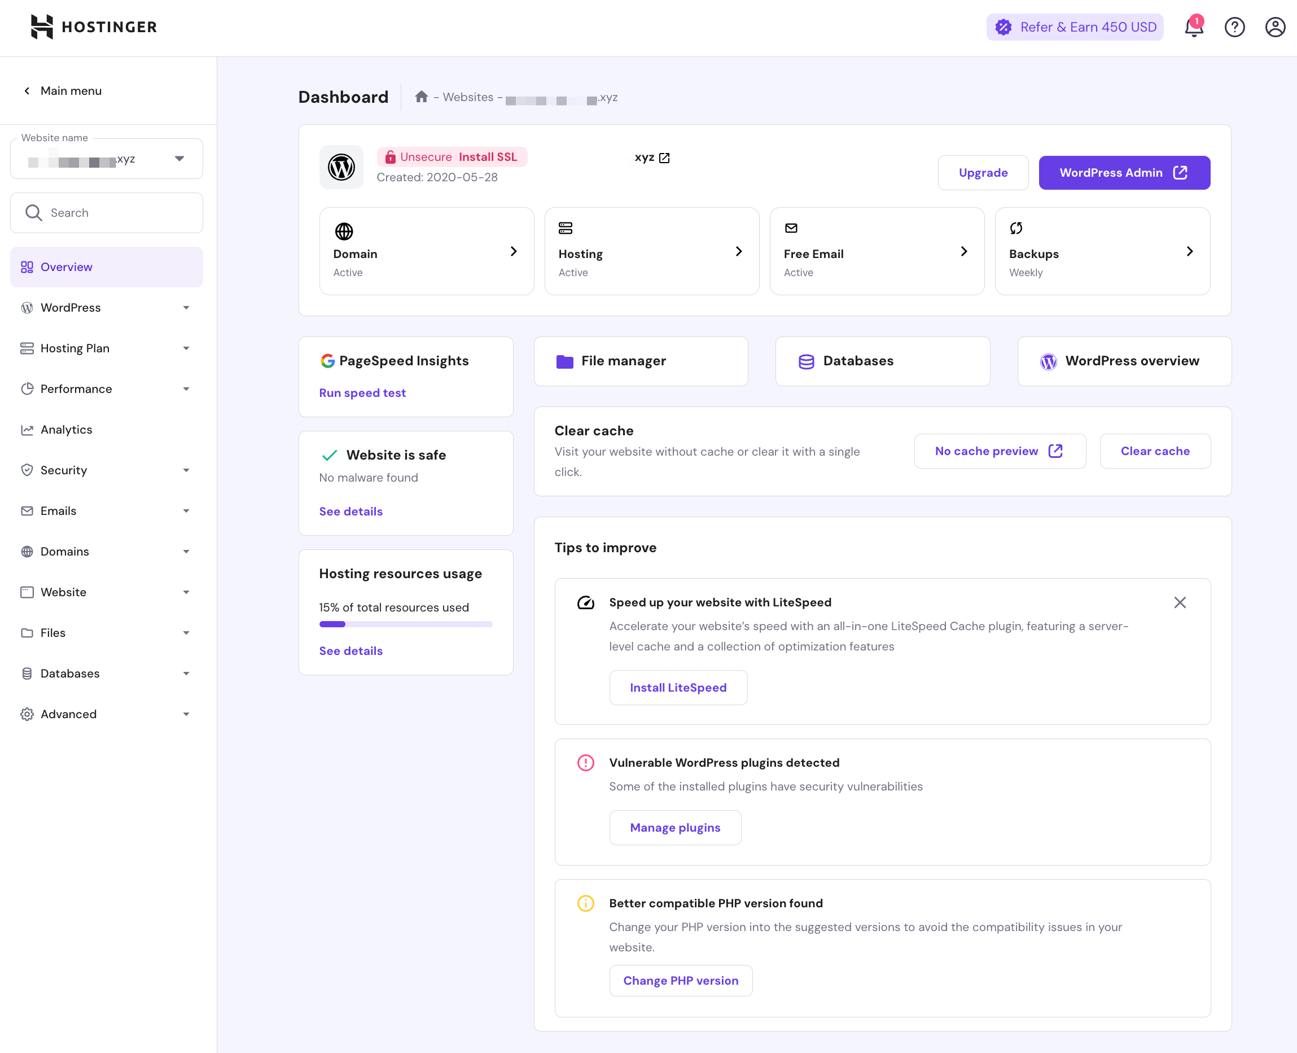Image resolution: width=1297 pixels, height=1053 pixels.
Task: Open the external link beside xyz domain
Action: [664, 157]
